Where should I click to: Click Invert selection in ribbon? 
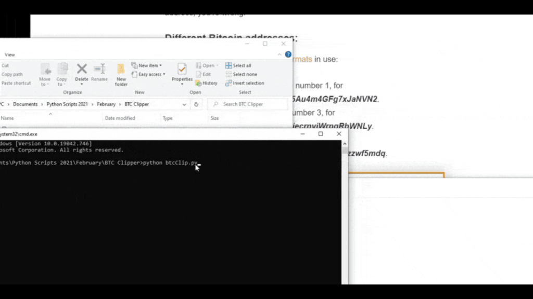[245, 83]
